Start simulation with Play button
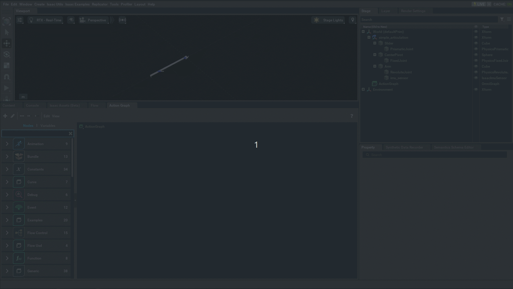Viewport: 513px width, 289px height. (7, 88)
